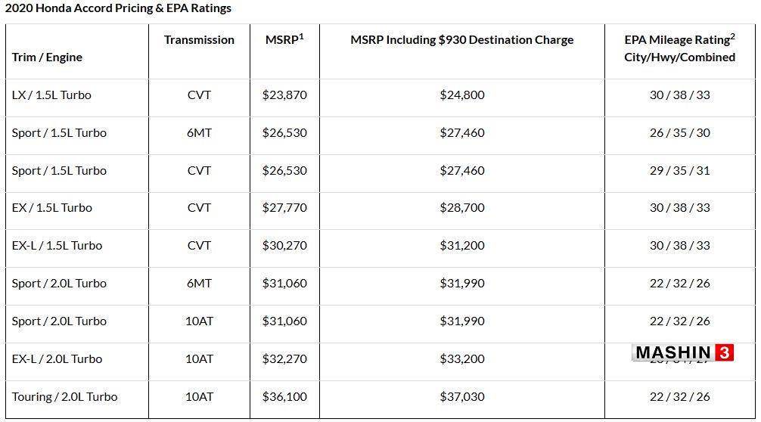Click the $37,030 destination price cell

(x=462, y=397)
